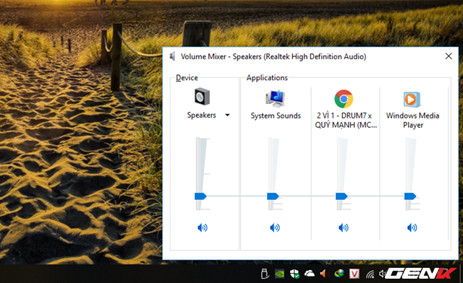The image size is (463, 283).
Task: Open the Speakers device dropdown arrow
Action: (227, 115)
